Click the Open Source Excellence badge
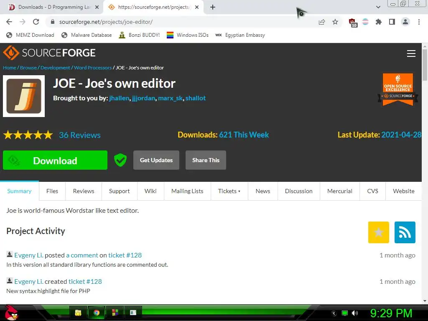This screenshot has height=321, width=428. pyautogui.click(x=398, y=89)
